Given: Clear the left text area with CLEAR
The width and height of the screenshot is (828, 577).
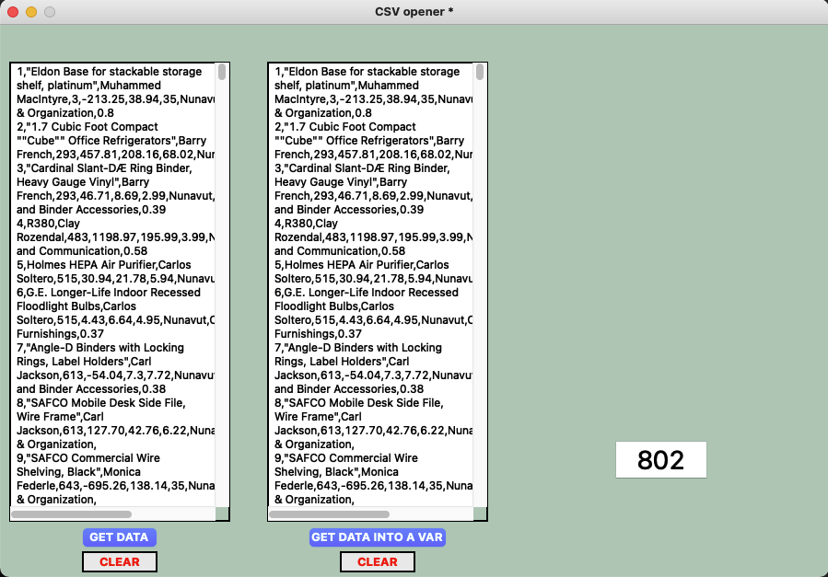Looking at the screenshot, I should (120, 561).
